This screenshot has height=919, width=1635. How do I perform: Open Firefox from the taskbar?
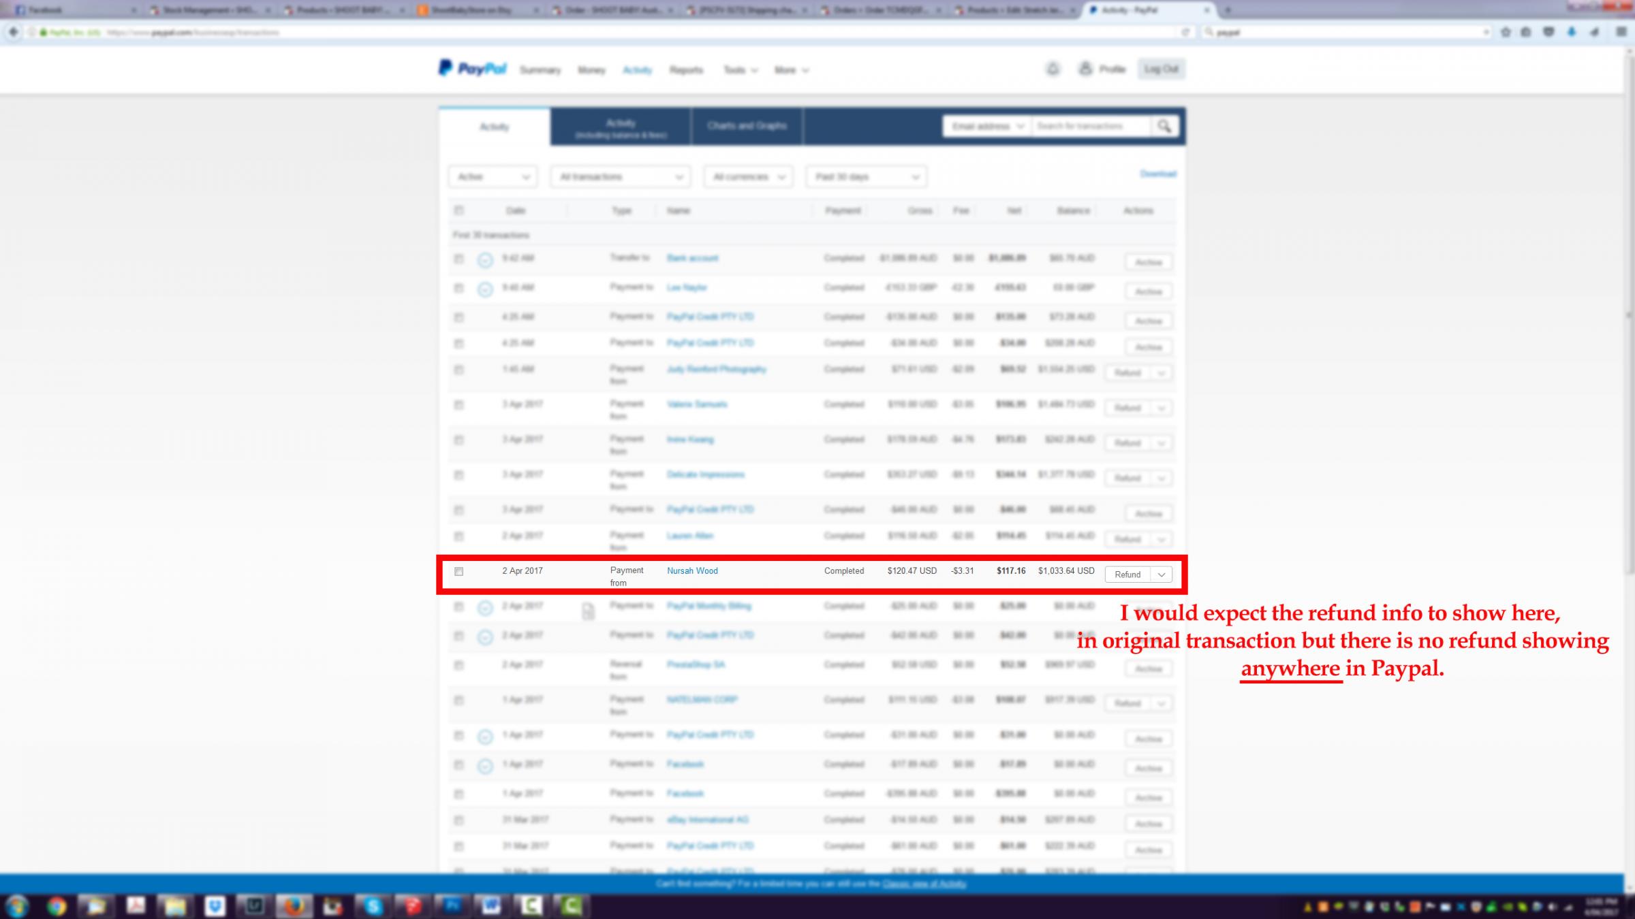(294, 906)
